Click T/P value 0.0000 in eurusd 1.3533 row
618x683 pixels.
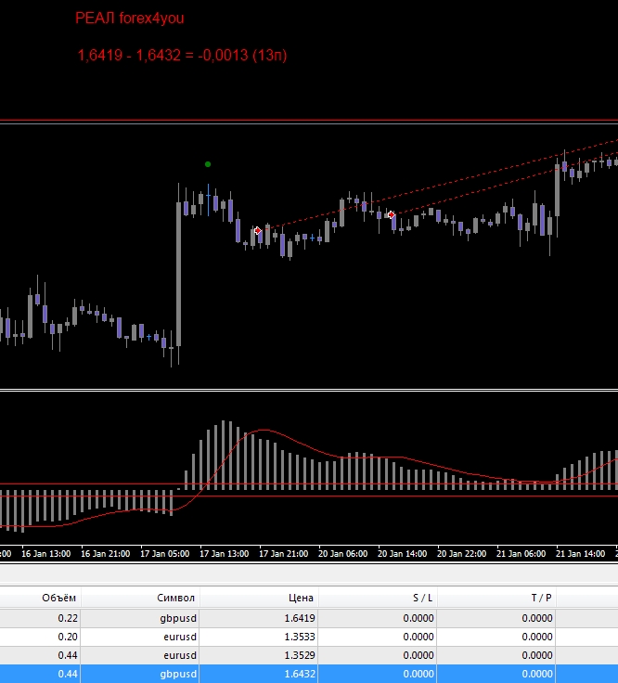(x=537, y=637)
